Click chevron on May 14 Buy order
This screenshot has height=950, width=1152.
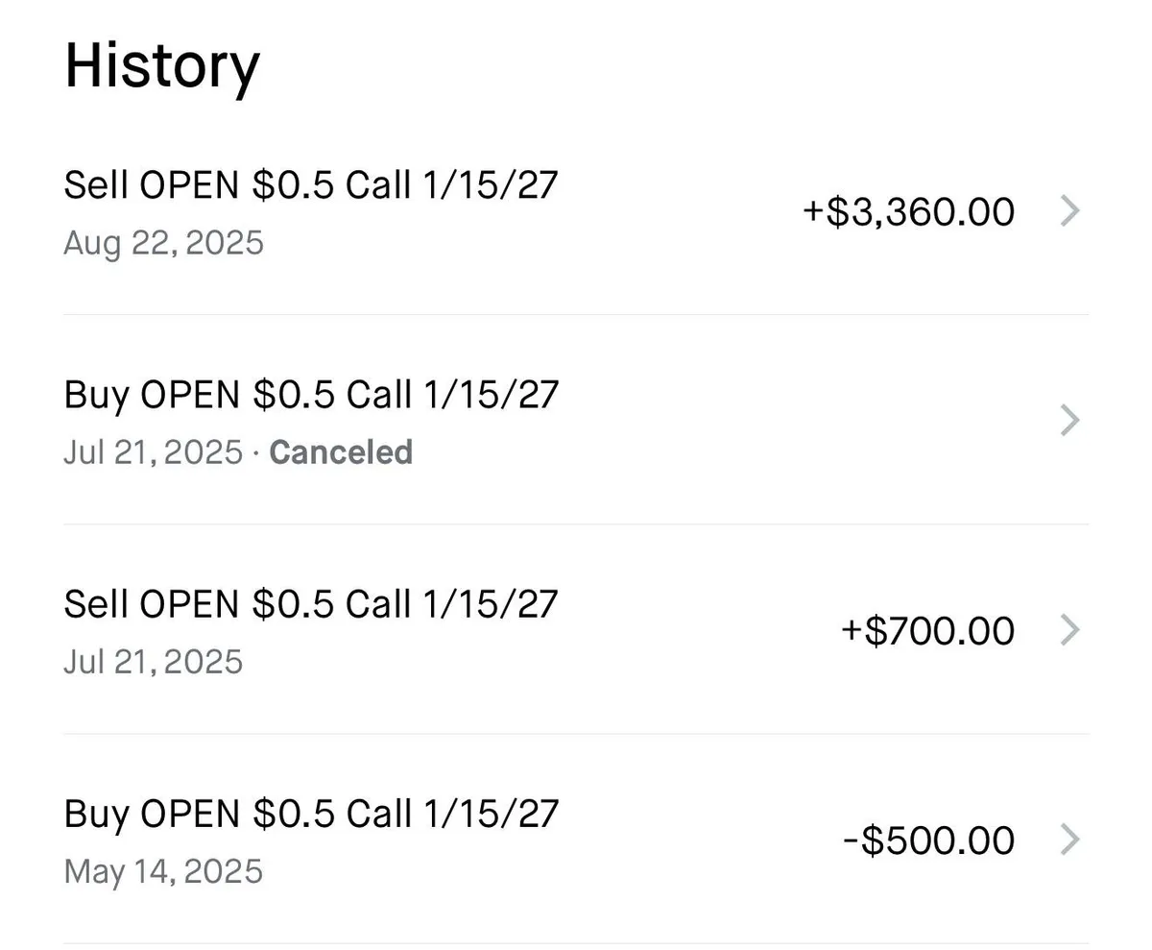point(1069,840)
